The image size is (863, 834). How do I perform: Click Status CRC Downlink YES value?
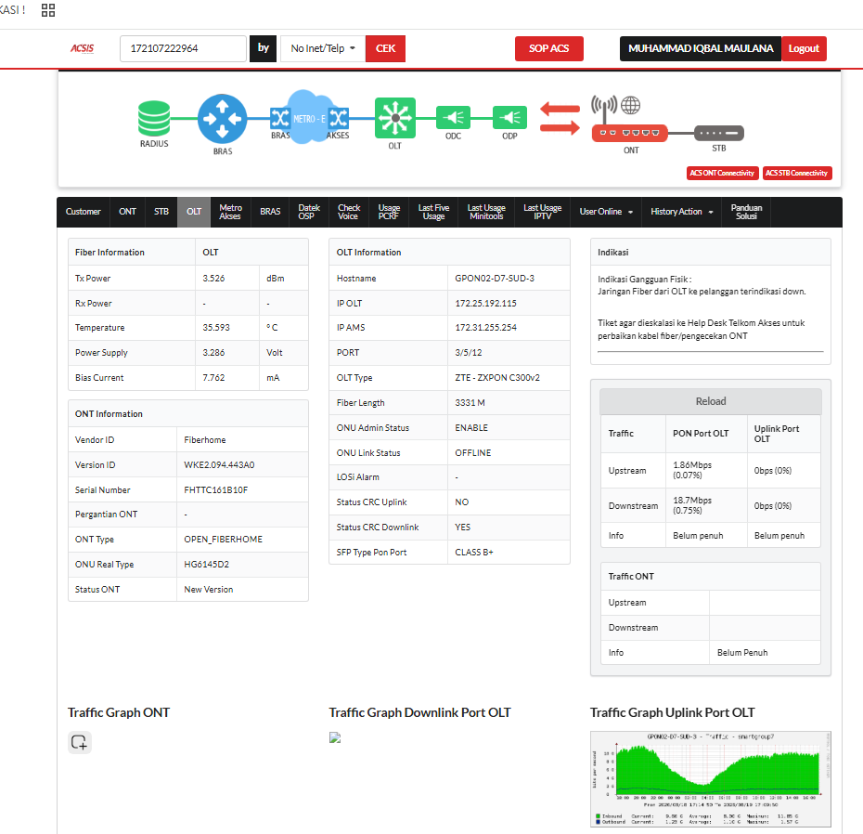[462, 528]
